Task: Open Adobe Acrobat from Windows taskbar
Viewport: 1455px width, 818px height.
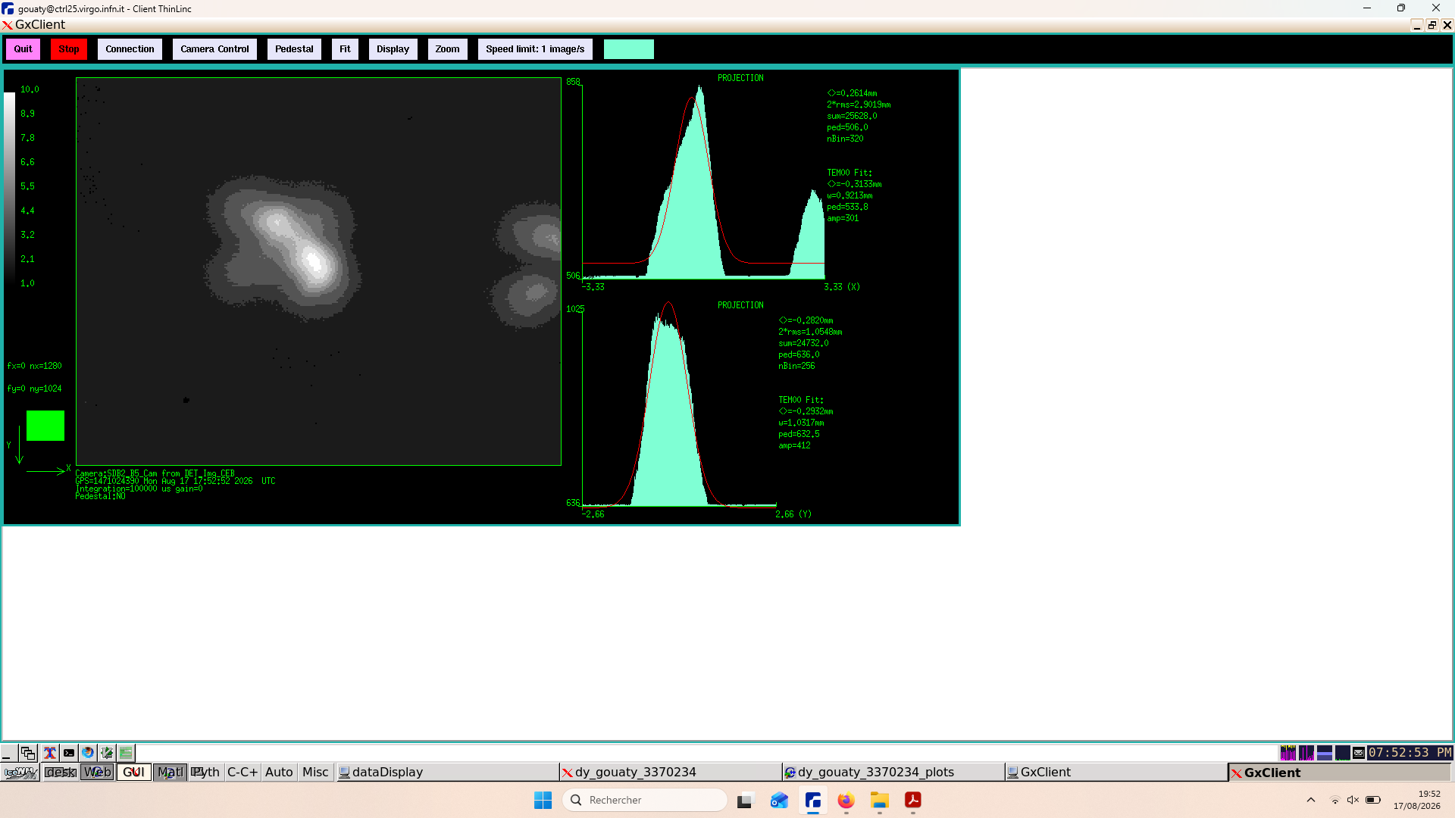Action: (912, 800)
